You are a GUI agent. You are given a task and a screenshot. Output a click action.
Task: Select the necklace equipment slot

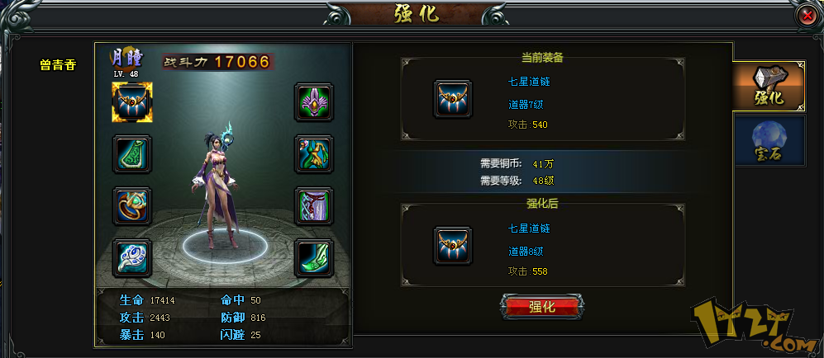132,102
